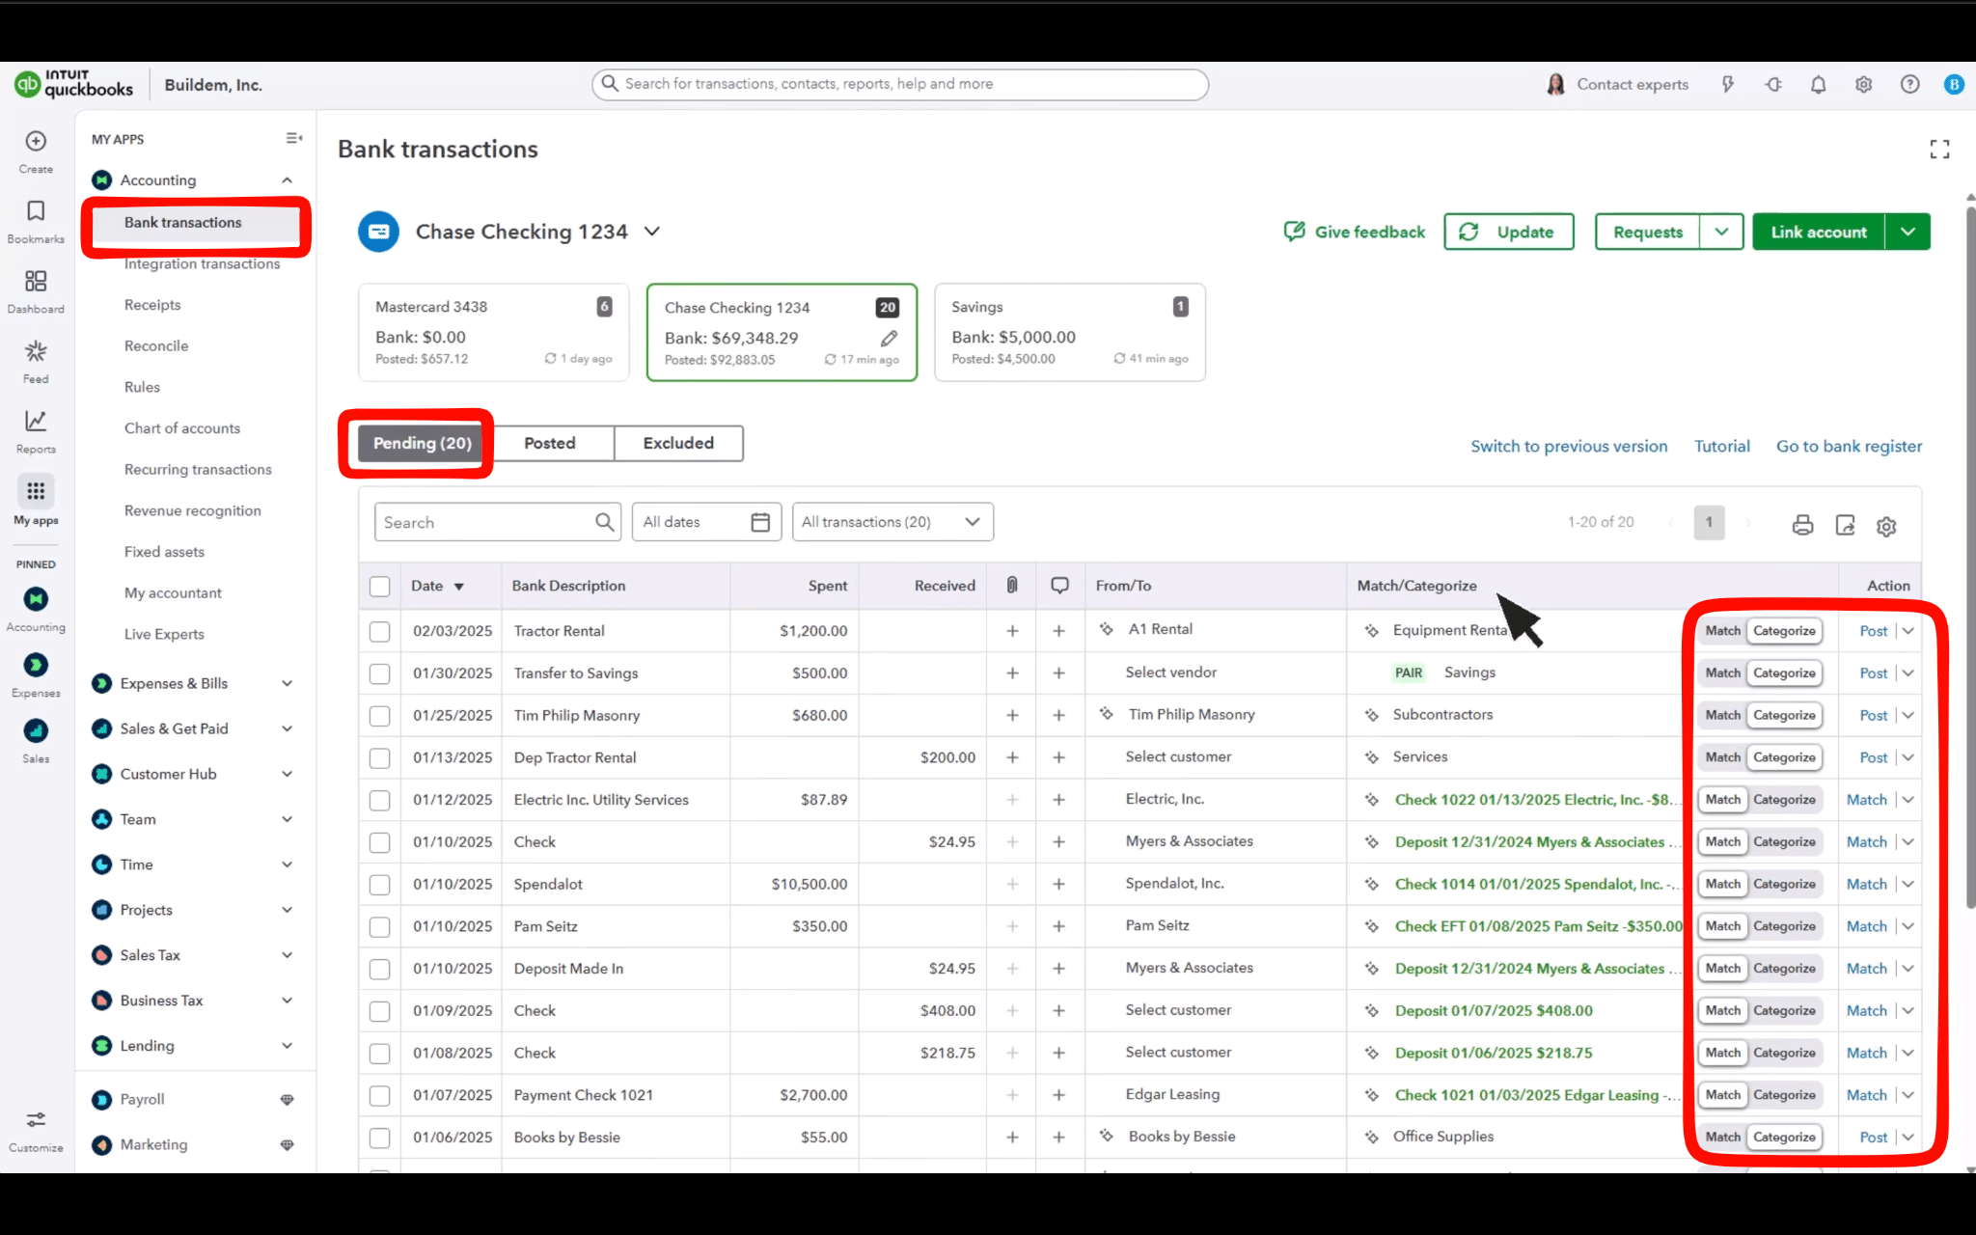Switch to the Posted tab
Image resolution: width=1976 pixels, height=1235 pixels.
tap(550, 444)
